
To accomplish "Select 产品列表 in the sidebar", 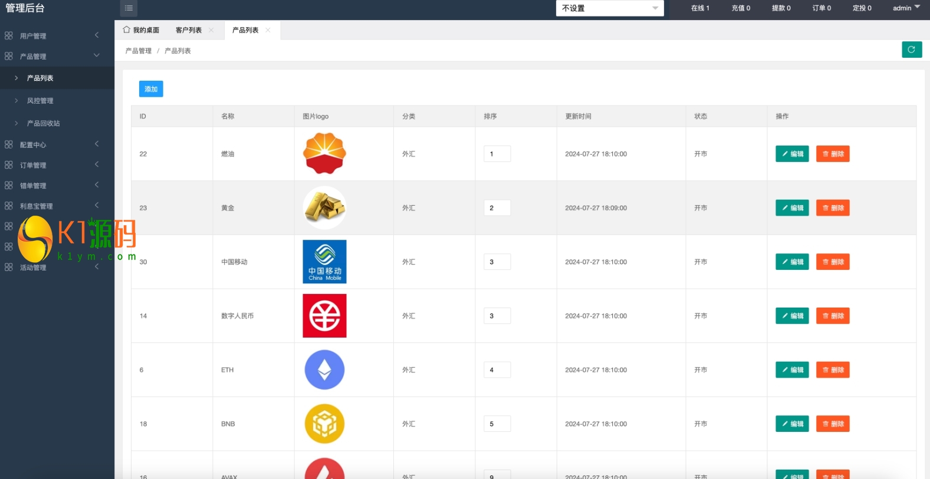I will tap(57, 78).
